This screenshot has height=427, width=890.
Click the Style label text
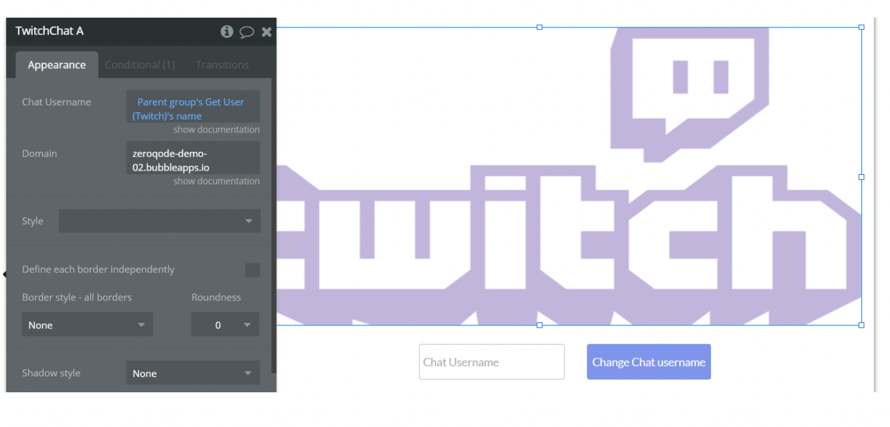point(32,221)
